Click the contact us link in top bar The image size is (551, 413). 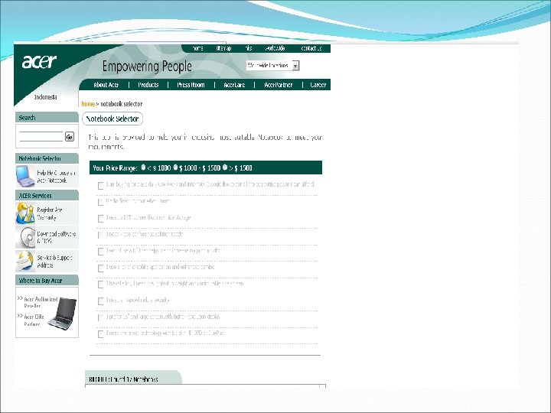pos(311,48)
